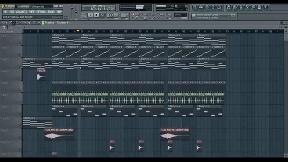
Task: Click the download button beside news panel
Action: tap(233, 16)
